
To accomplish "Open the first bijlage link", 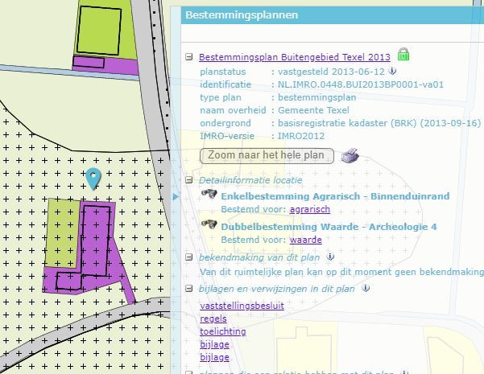I will (214, 344).
